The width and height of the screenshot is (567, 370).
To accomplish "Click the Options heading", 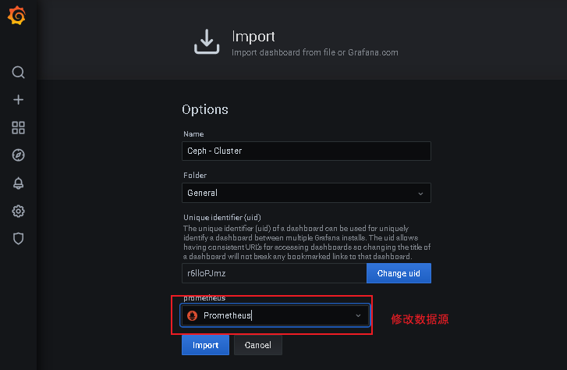I will click(x=205, y=109).
